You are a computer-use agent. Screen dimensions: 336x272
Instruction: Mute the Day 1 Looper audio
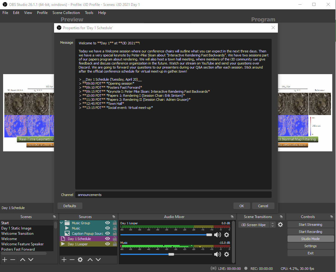tap(217, 235)
